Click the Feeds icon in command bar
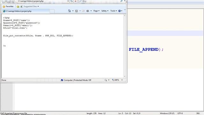Viewport: 204px width, 115px height. (x=76, y=11)
